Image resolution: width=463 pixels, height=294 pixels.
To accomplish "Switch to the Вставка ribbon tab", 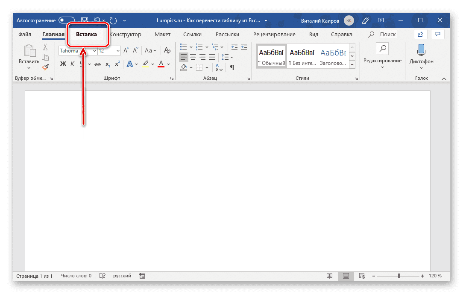I will (87, 34).
